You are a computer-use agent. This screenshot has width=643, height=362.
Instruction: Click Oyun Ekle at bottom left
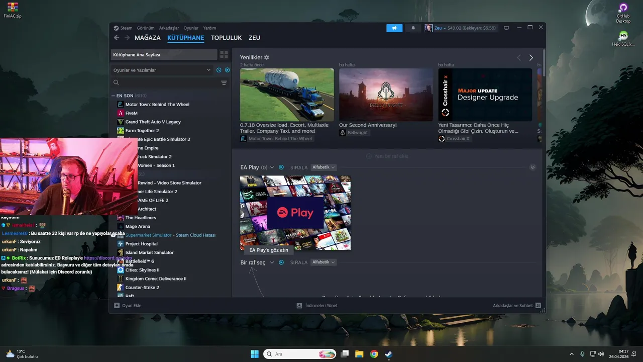pos(128,305)
